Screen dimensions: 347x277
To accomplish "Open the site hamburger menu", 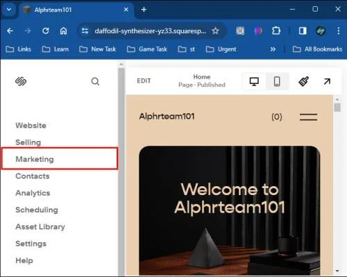I will click(x=308, y=117).
